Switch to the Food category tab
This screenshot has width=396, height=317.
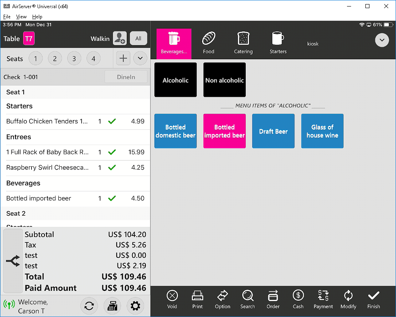(209, 43)
